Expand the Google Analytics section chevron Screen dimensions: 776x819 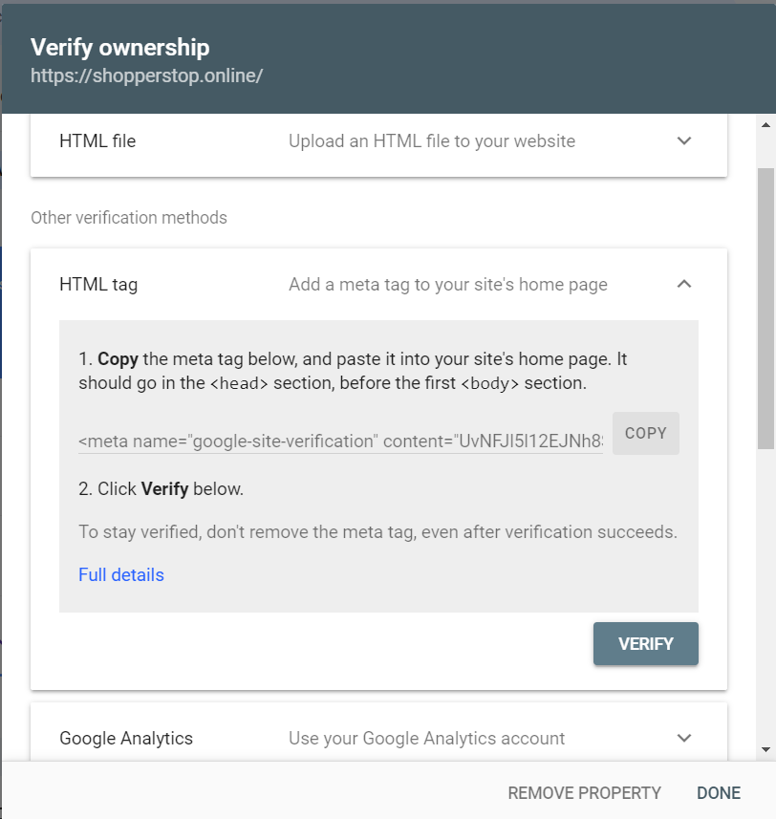click(683, 738)
